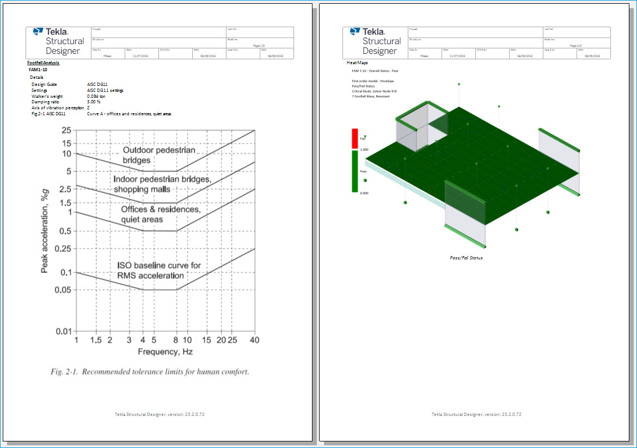Click the Job Ref field in the page two header
This screenshot has width=637, height=448.
(577, 33)
